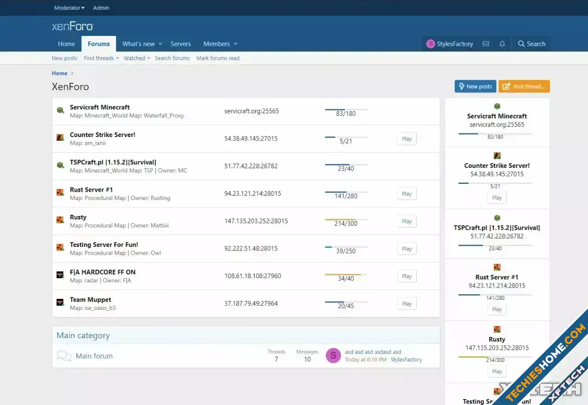This screenshot has width=588, height=405.
Task: Click the Main forum speech bubble icon
Action: point(64,356)
